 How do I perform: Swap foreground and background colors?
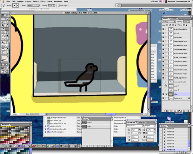click(x=7, y=56)
